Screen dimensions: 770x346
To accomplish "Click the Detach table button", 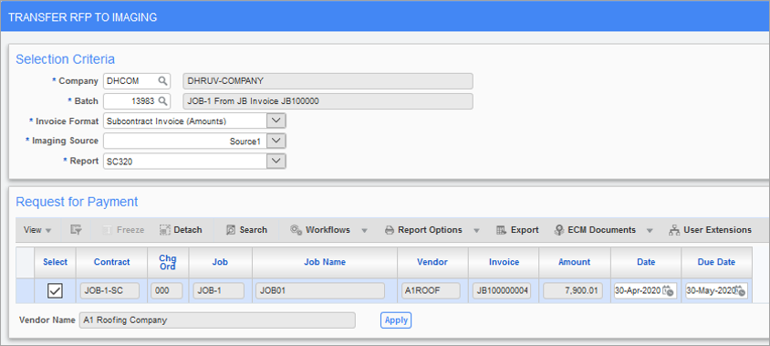I will [x=181, y=229].
